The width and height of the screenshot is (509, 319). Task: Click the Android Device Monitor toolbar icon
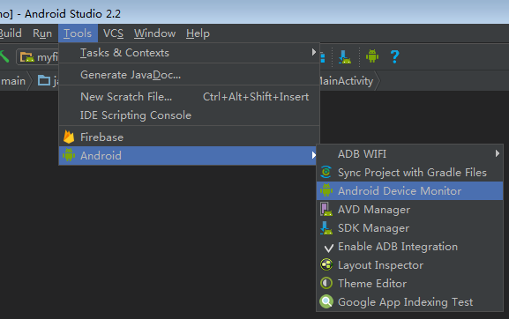coord(372,56)
